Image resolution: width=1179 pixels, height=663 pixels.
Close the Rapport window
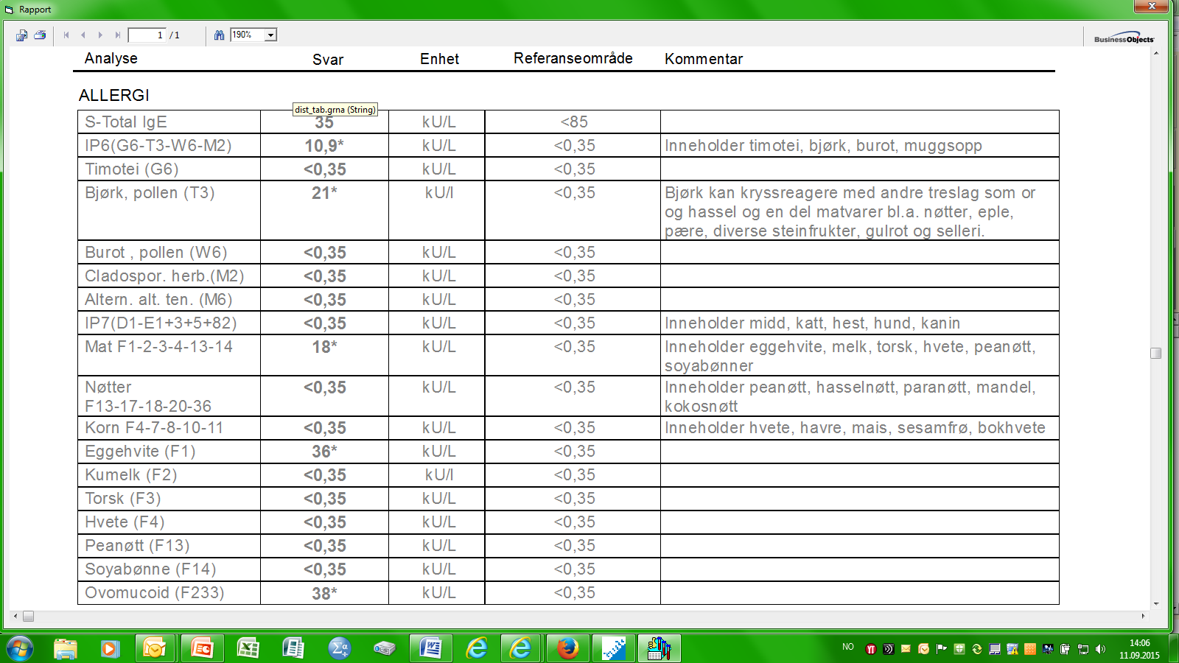click(1151, 6)
